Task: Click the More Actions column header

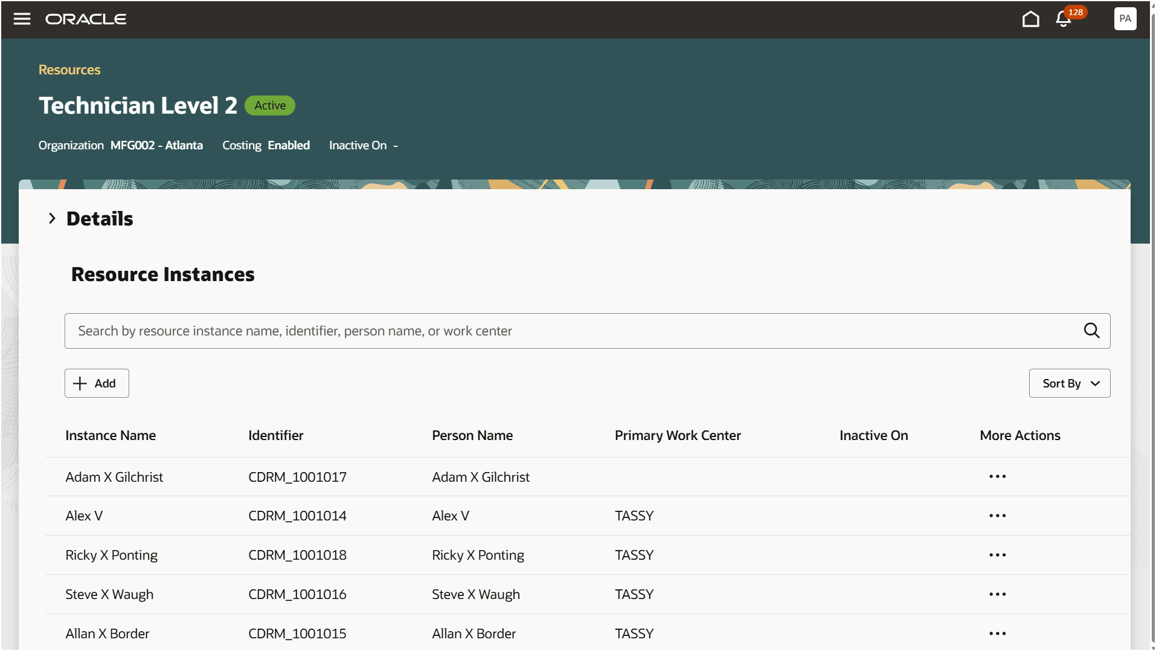Action: coord(1020,435)
